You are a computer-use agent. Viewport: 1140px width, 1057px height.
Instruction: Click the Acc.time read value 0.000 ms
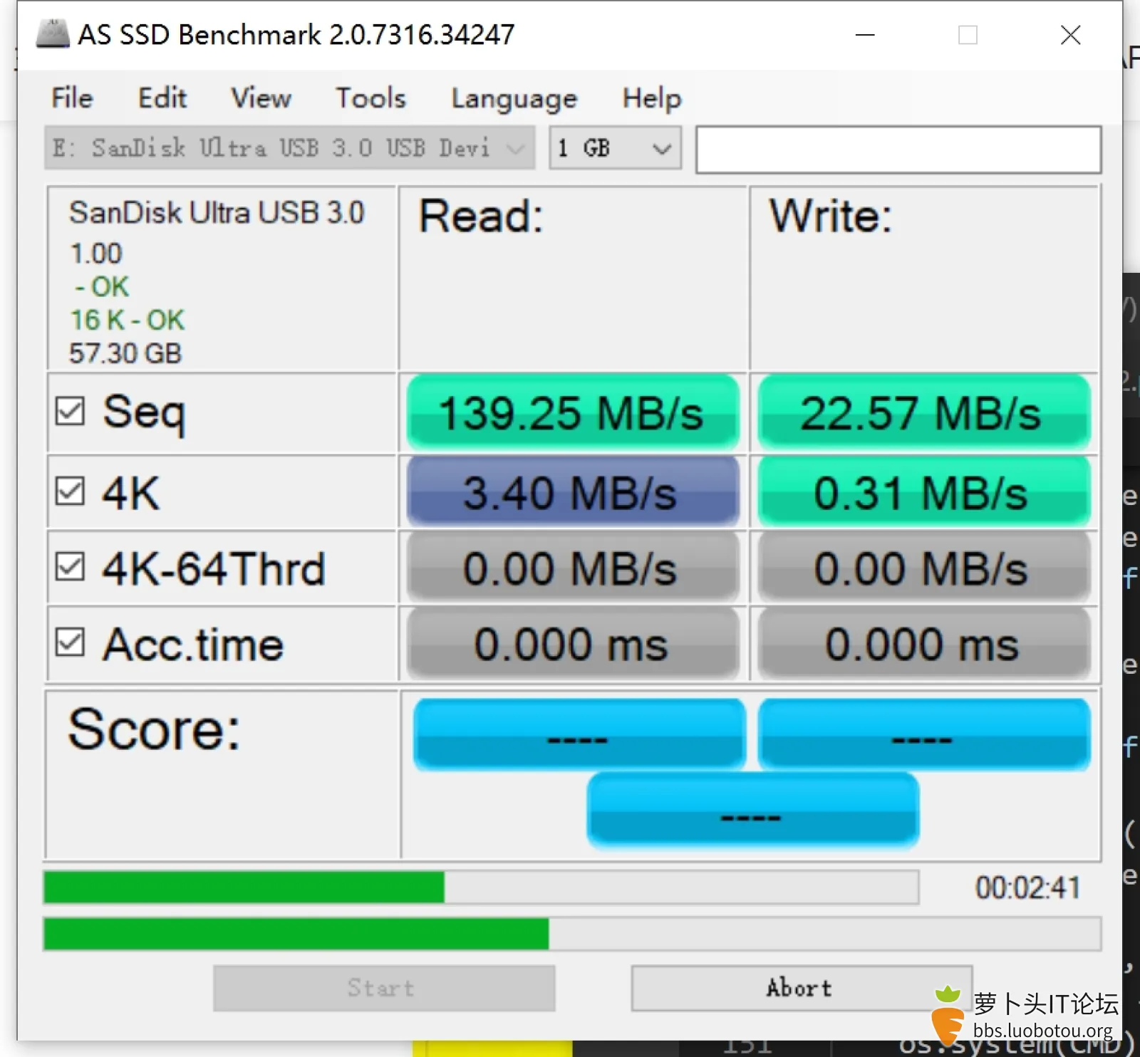[572, 644]
